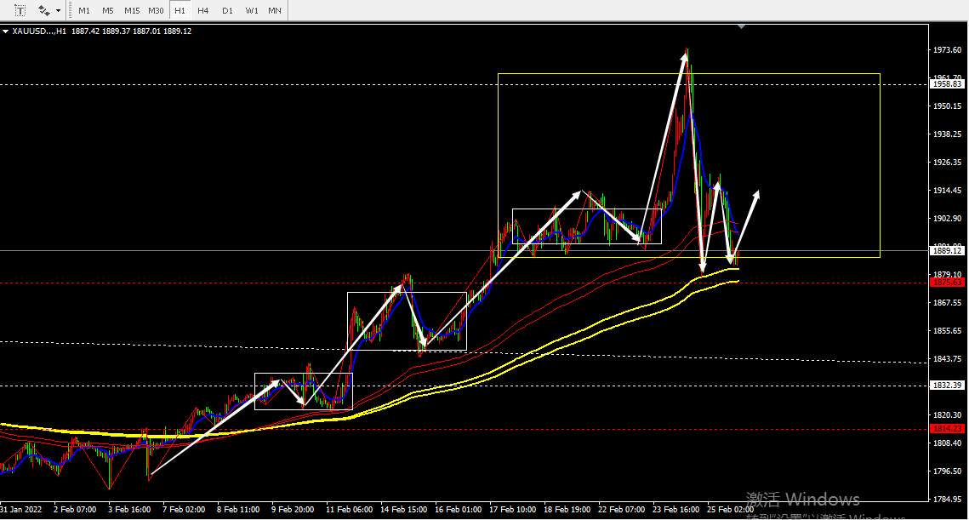Expand the XAUUSD chart symbol triangle

pos(6,31)
